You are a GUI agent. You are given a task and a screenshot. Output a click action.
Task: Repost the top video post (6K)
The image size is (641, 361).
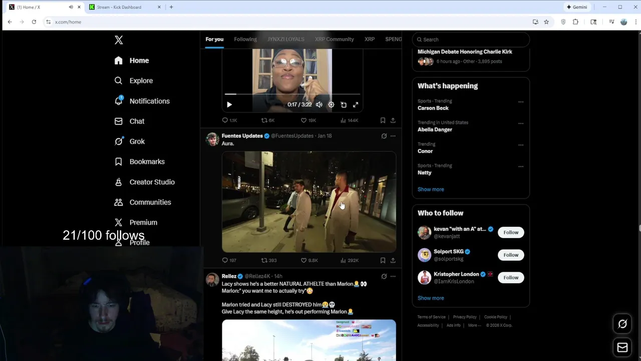click(268, 120)
